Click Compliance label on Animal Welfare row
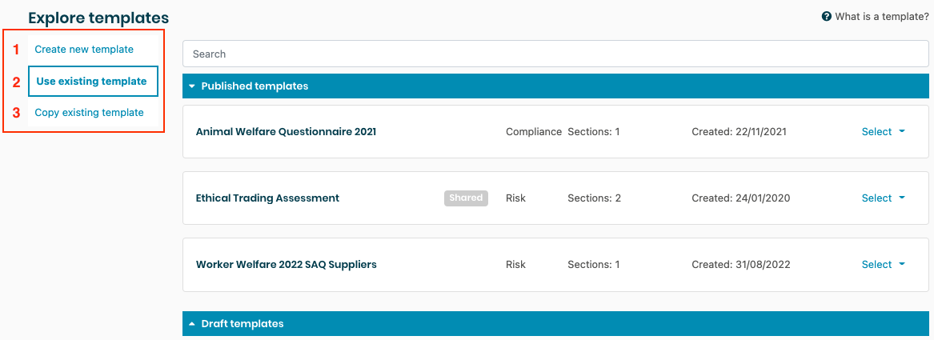This screenshot has height=340, width=934. 534,132
